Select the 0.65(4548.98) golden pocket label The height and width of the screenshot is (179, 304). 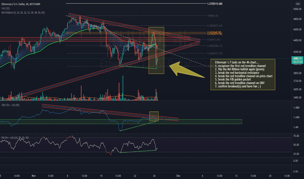pos(214,32)
